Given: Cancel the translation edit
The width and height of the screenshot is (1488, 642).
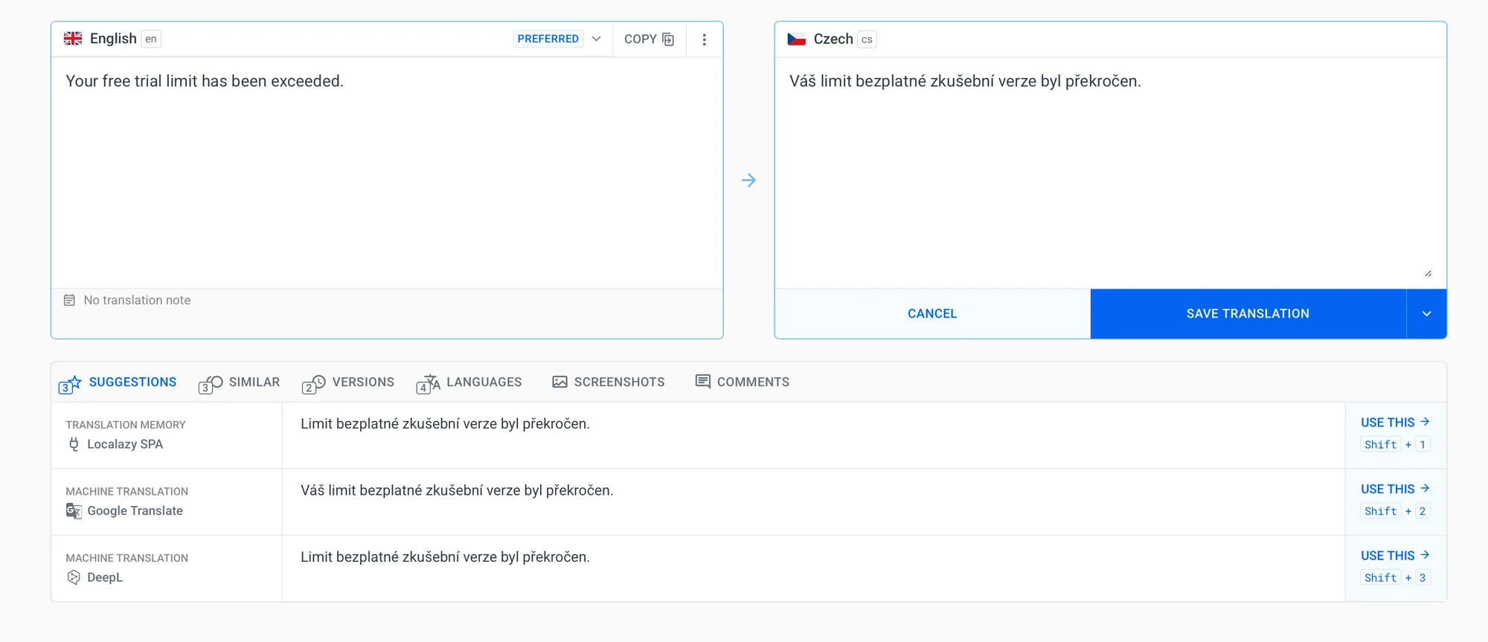Looking at the screenshot, I should pyautogui.click(x=932, y=314).
